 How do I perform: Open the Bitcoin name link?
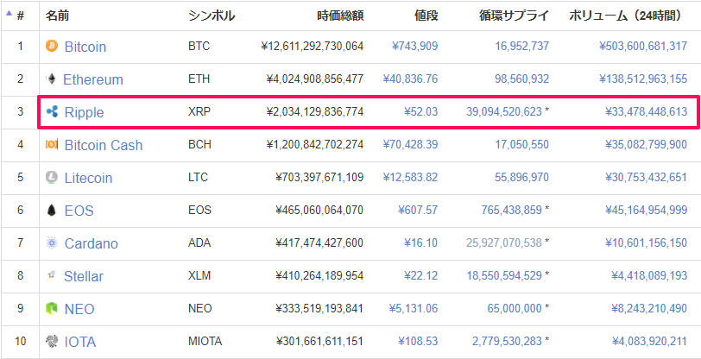point(85,47)
